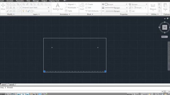Image resolution: width=170 pixels, height=95 pixels.
Task: Open the Unsaved Layer State dropdown
Action: 48,8
